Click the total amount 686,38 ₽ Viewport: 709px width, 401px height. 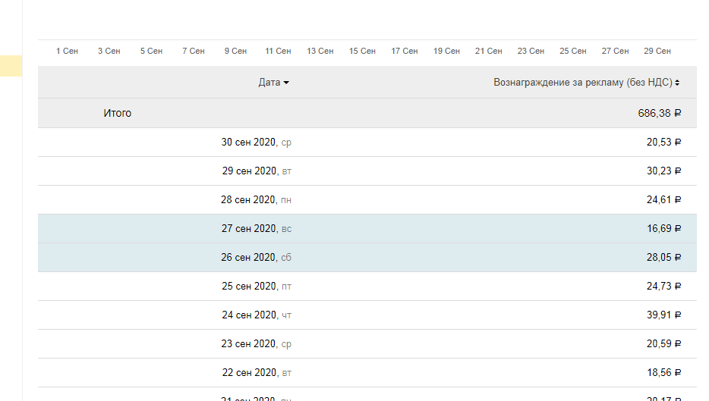pyautogui.click(x=659, y=113)
